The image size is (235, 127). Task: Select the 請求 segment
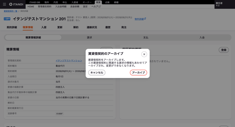(x=89, y=37)
